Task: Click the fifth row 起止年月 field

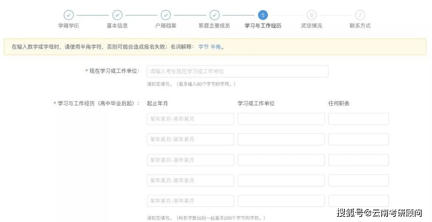Action: pos(190,201)
